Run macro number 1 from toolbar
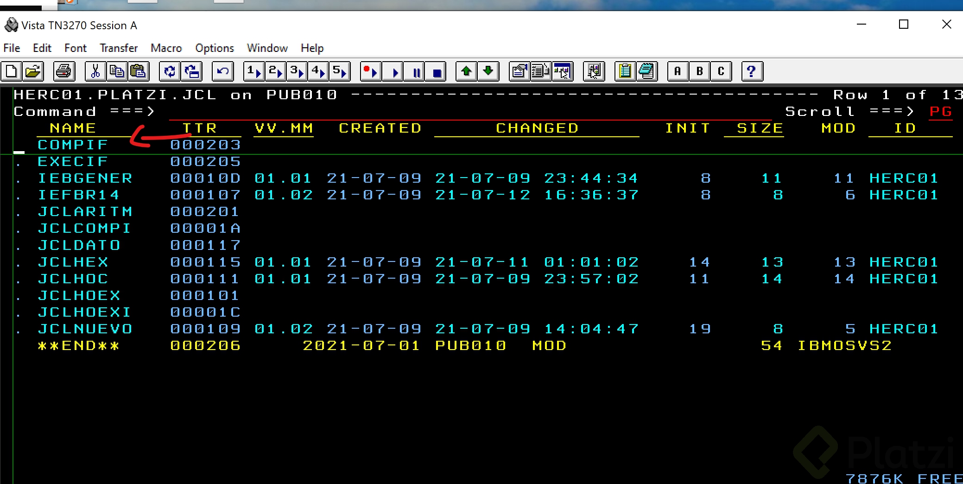The height and width of the screenshot is (484, 963). (254, 71)
